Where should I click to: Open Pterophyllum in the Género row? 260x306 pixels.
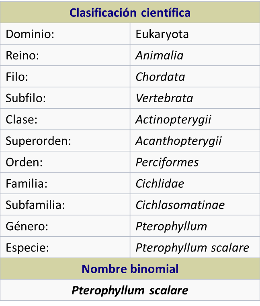(171, 226)
